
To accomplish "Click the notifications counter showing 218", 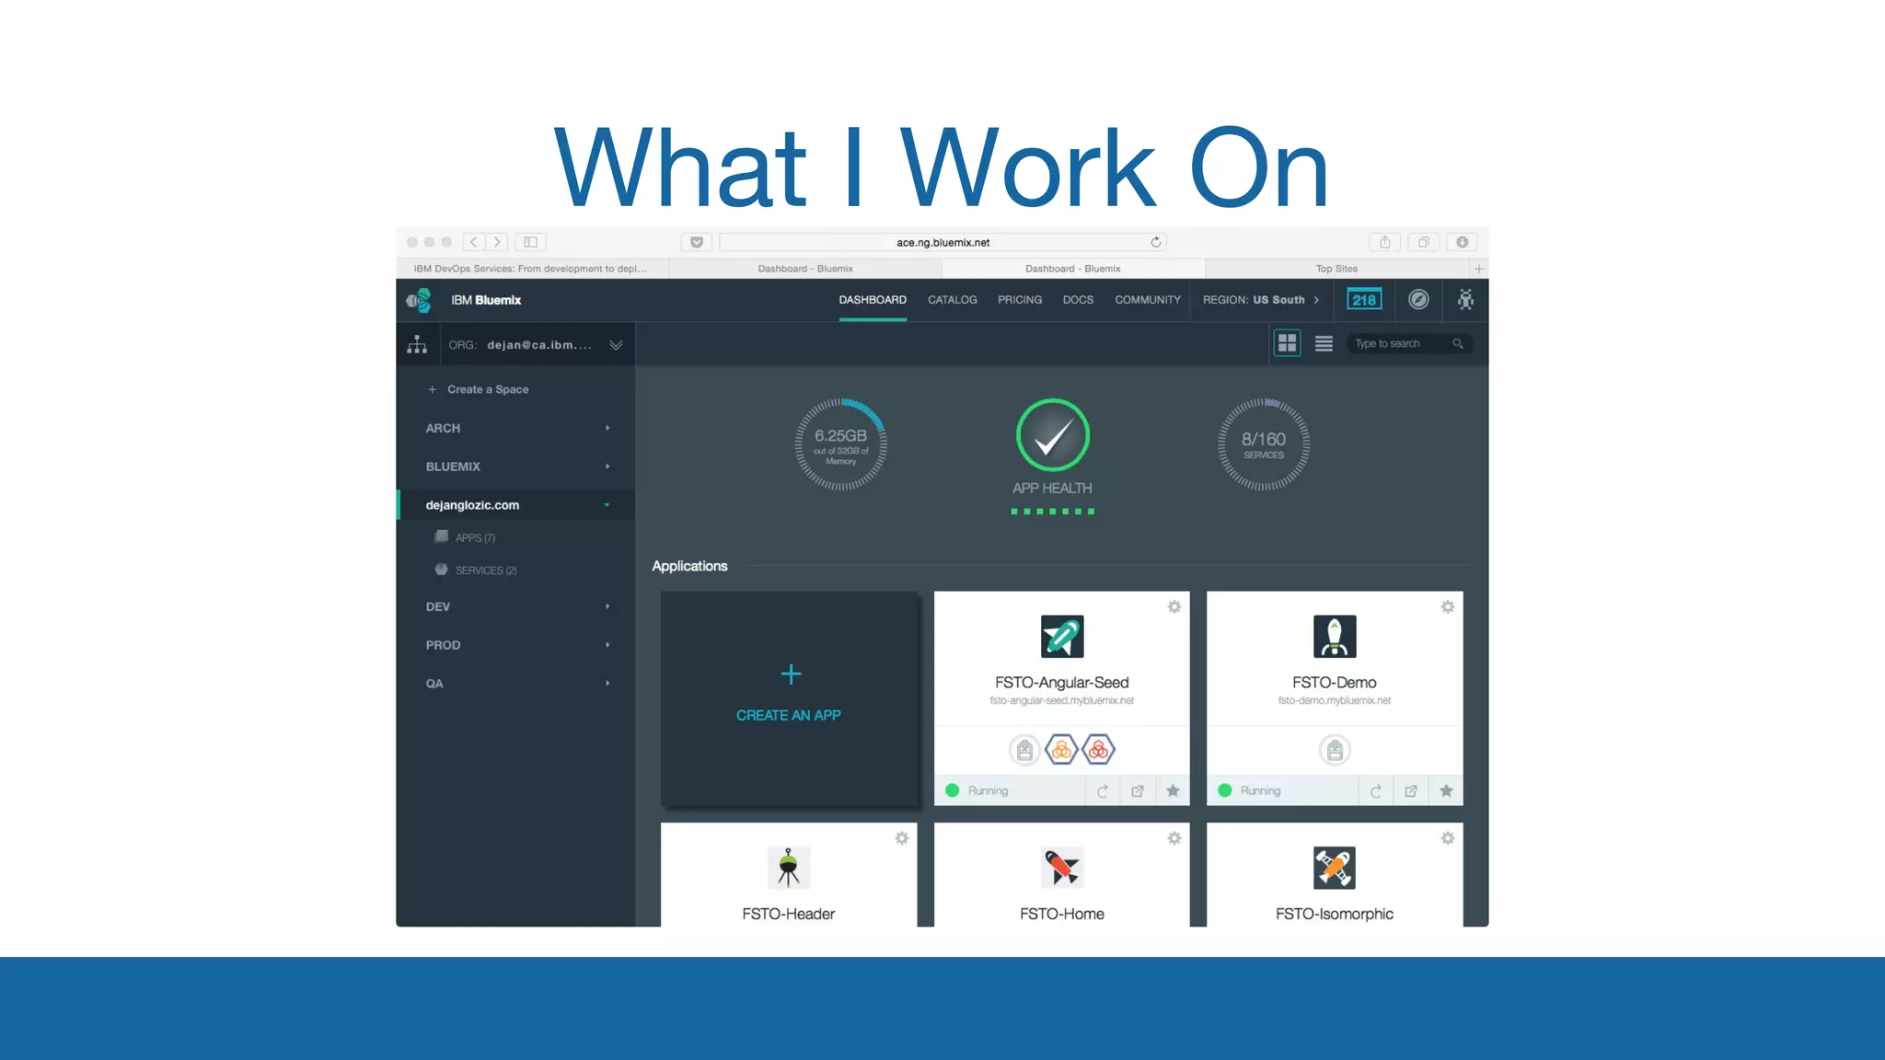I will point(1363,300).
